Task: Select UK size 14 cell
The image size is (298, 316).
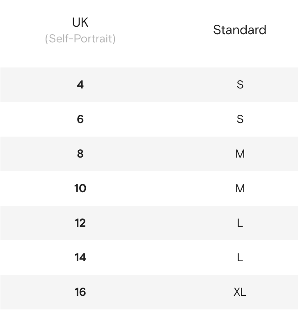Action: coord(80,258)
